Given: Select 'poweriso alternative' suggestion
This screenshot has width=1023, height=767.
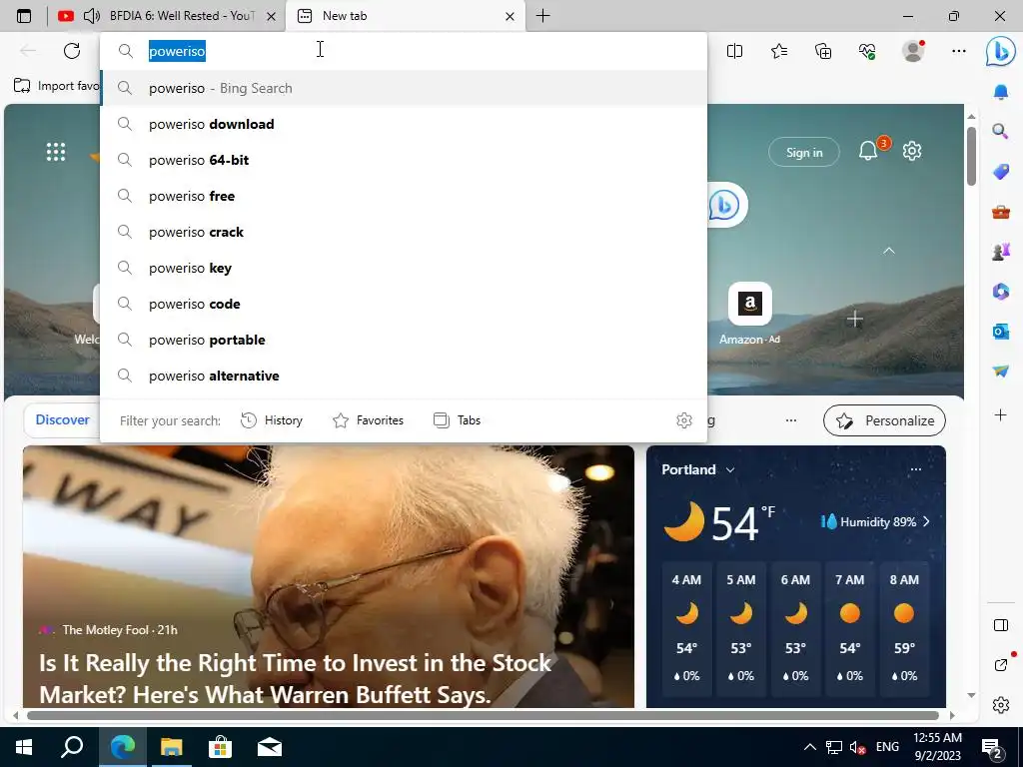Looking at the screenshot, I should (404, 376).
